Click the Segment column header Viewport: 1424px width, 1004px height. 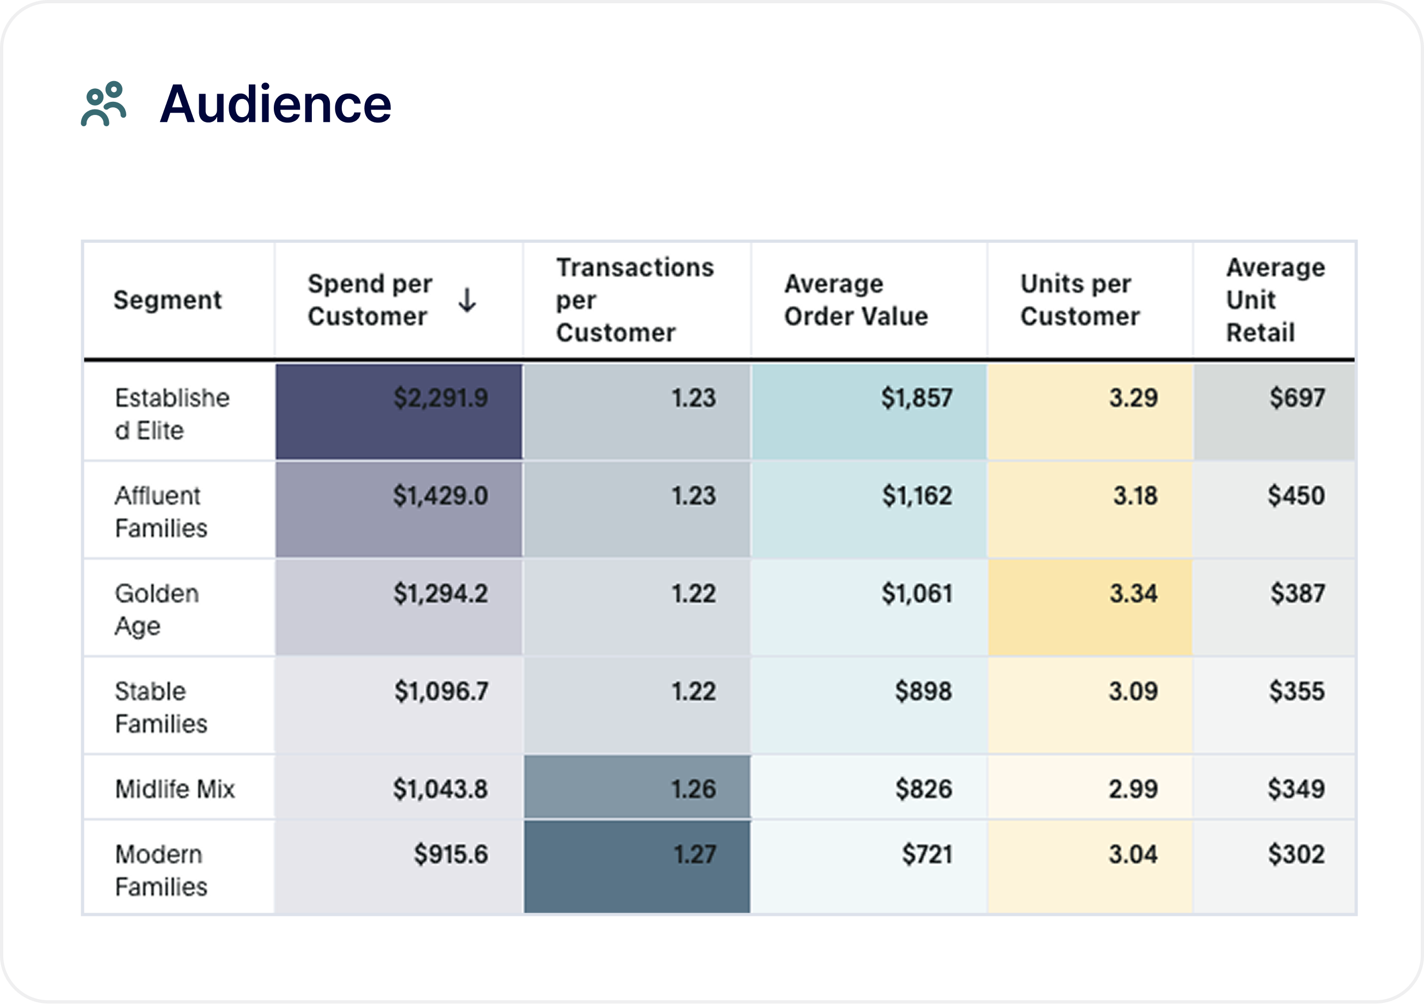(x=168, y=301)
